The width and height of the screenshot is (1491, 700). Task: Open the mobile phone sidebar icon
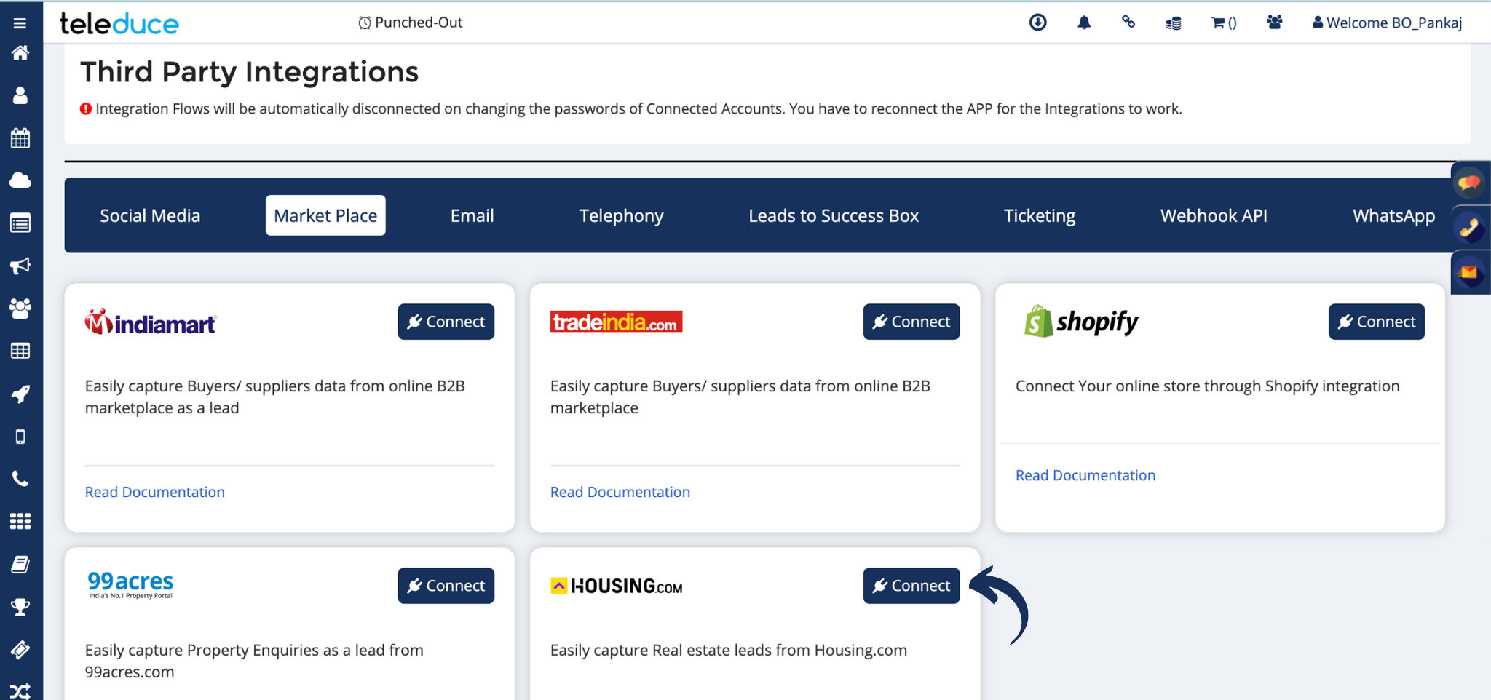coord(20,437)
